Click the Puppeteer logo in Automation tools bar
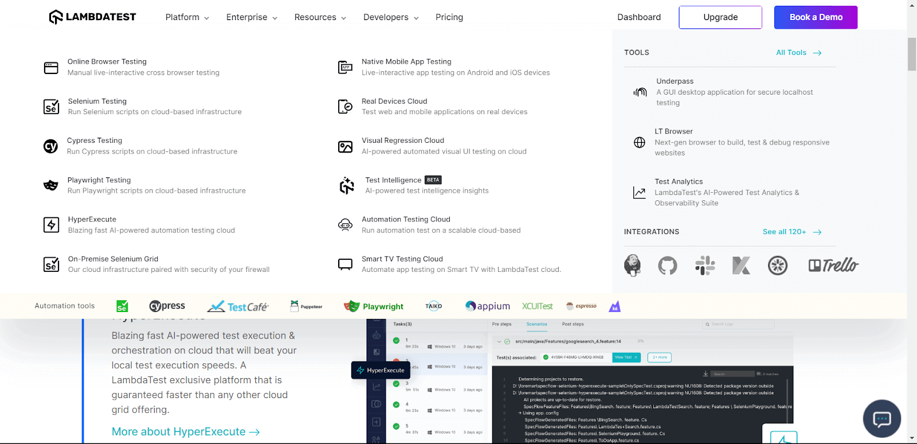 (x=306, y=306)
